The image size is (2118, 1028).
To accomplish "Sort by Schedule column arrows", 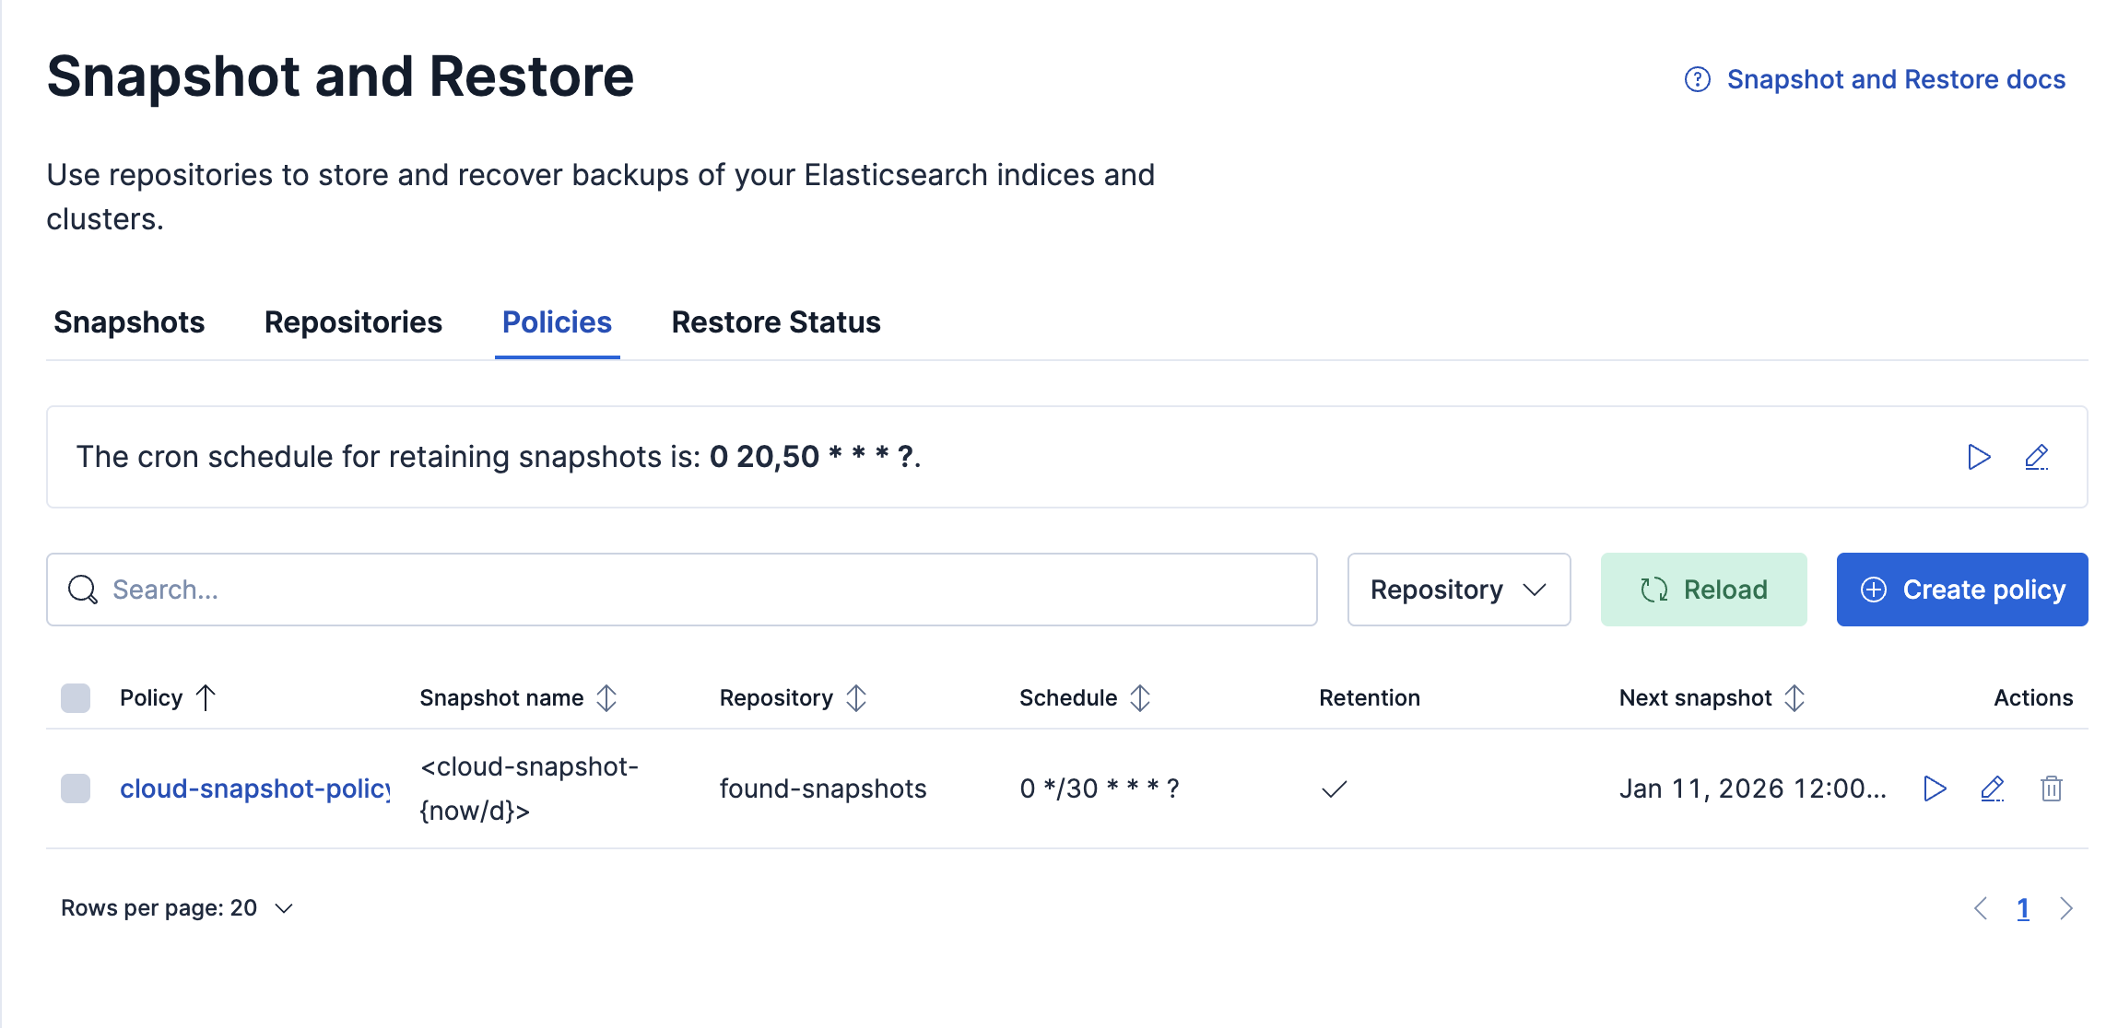I will click(1140, 698).
